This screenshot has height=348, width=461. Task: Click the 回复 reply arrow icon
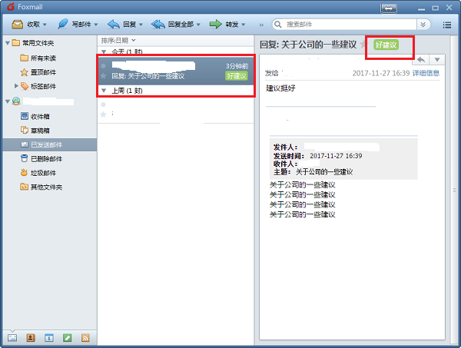(x=113, y=24)
